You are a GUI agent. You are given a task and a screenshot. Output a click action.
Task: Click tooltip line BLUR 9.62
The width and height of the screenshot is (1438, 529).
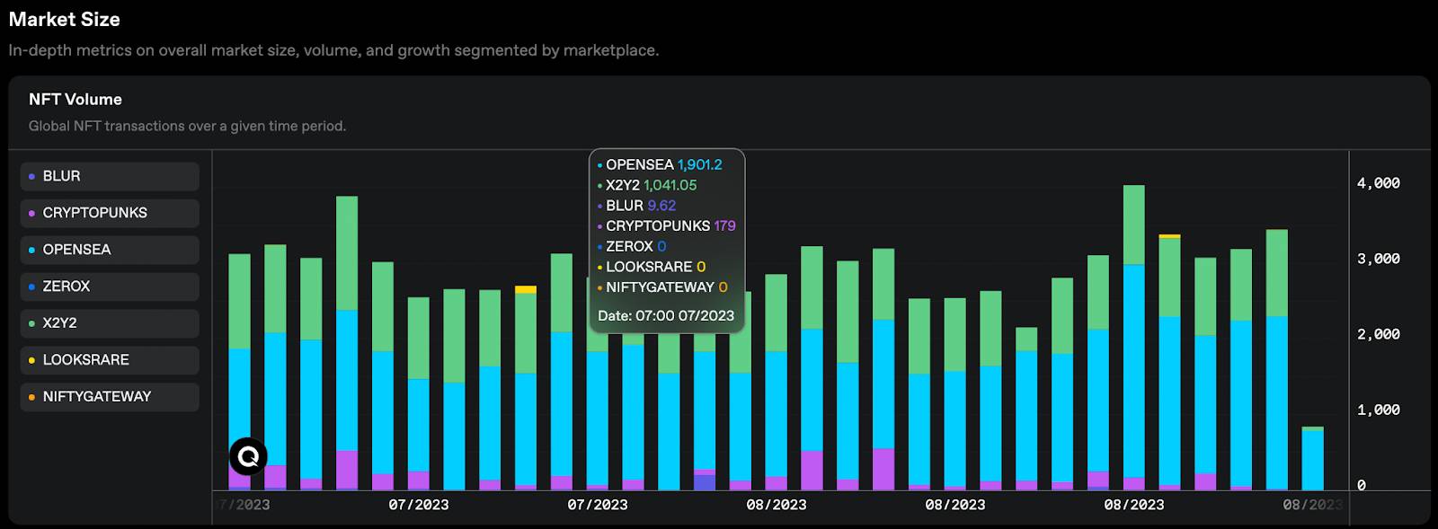[636, 206]
